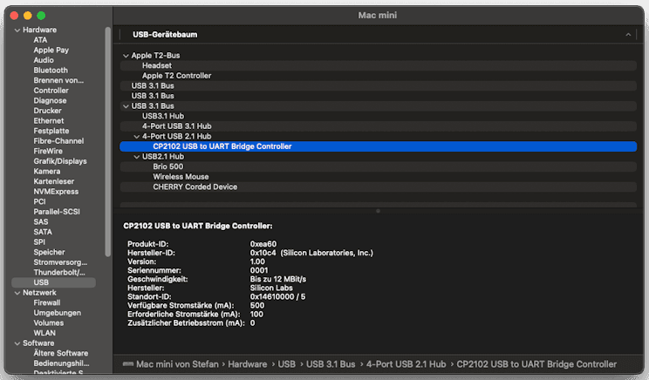Click the green zoom window button
The width and height of the screenshot is (649, 380).
click(41, 16)
